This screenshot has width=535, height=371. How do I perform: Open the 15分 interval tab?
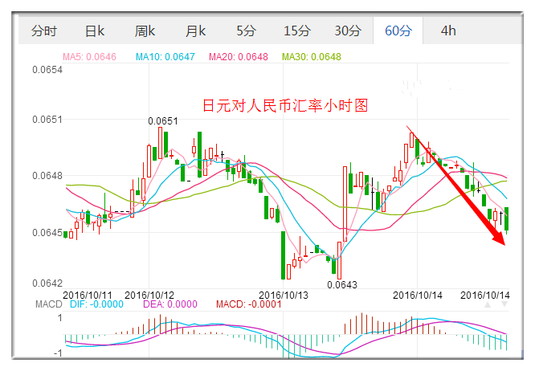click(x=297, y=31)
